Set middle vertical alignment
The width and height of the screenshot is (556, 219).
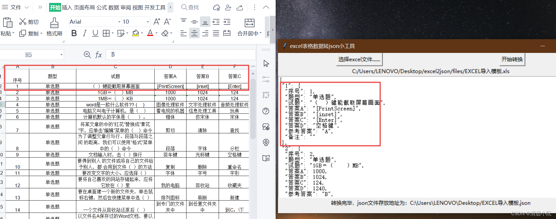tap(194, 22)
